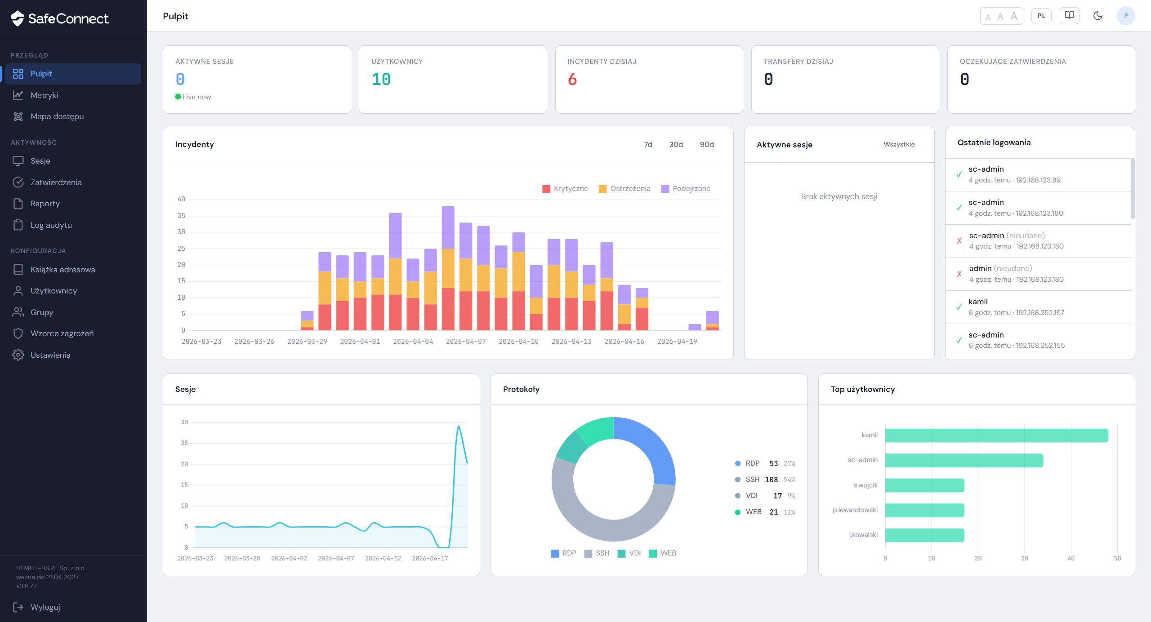Screen dimensions: 1151x622
Task: Select failed admin (nieudane) login entry
Action: point(1039,274)
